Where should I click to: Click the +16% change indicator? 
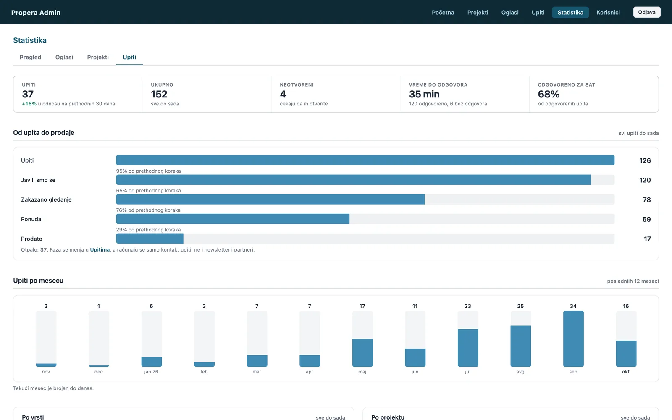[x=29, y=104]
